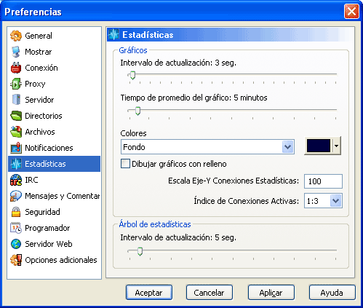Select the Notificaciones alert icon
Image resolution: width=363 pixels, height=308 pixels.
(16, 148)
